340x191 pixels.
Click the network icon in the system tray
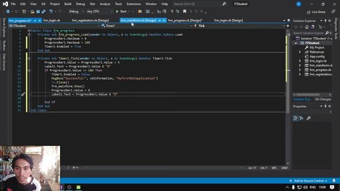tap(300, 187)
